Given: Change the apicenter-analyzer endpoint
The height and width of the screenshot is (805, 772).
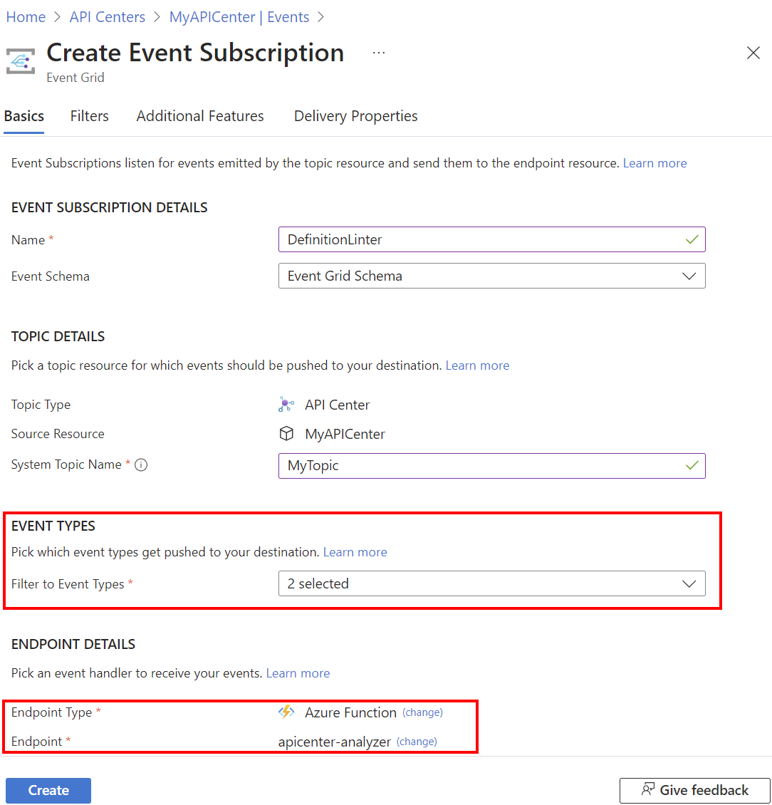Looking at the screenshot, I should (x=417, y=742).
